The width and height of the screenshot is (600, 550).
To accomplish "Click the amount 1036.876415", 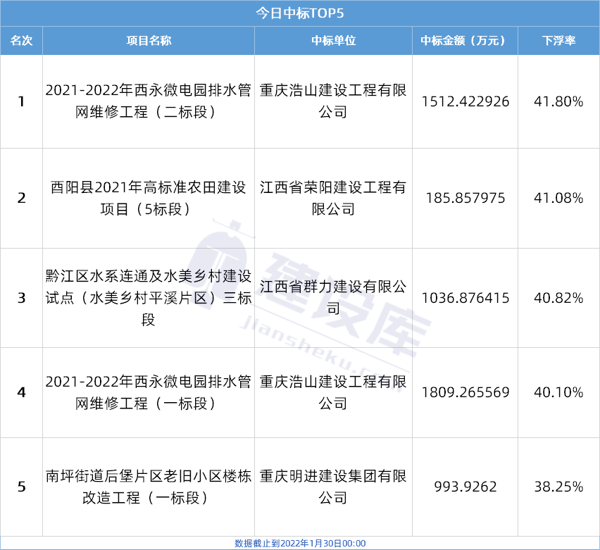I will click(x=465, y=298).
